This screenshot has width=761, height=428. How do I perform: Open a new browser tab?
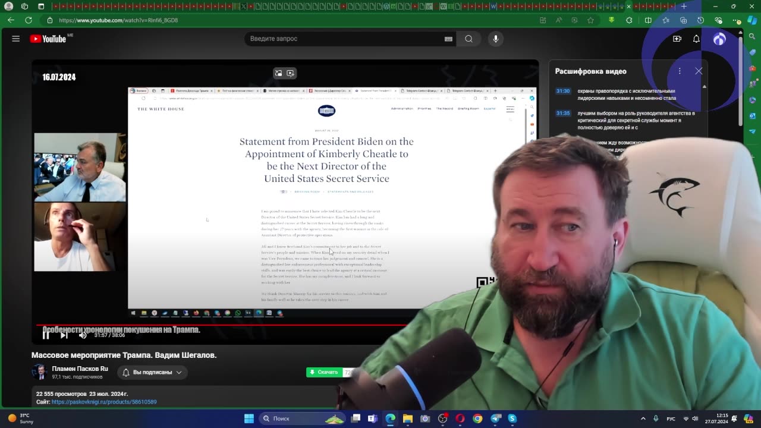click(684, 7)
